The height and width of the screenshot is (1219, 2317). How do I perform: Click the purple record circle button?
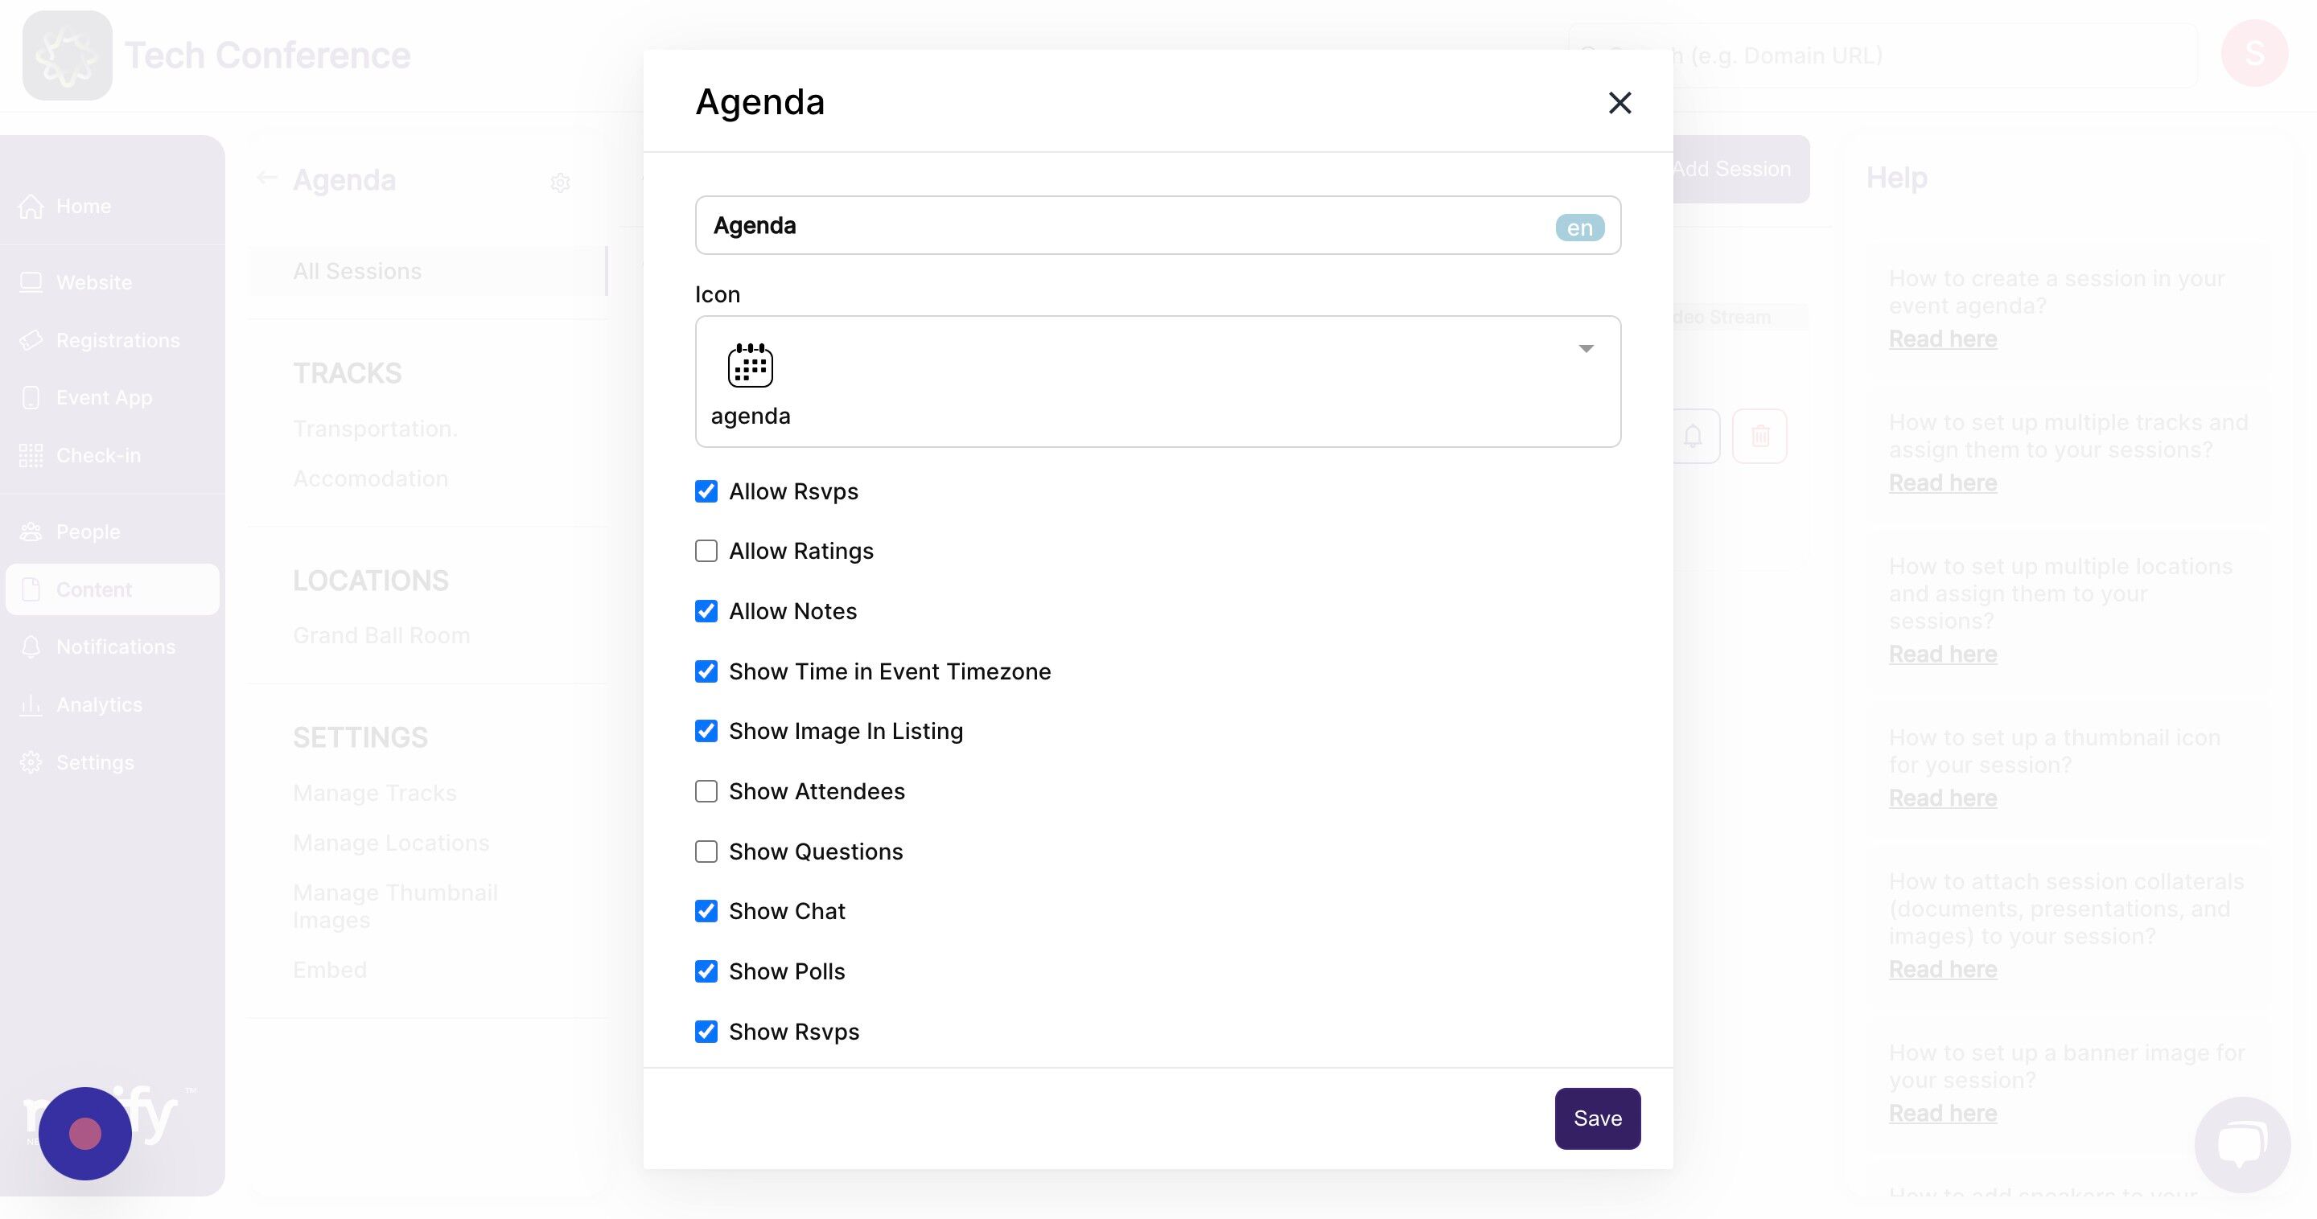[85, 1134]
